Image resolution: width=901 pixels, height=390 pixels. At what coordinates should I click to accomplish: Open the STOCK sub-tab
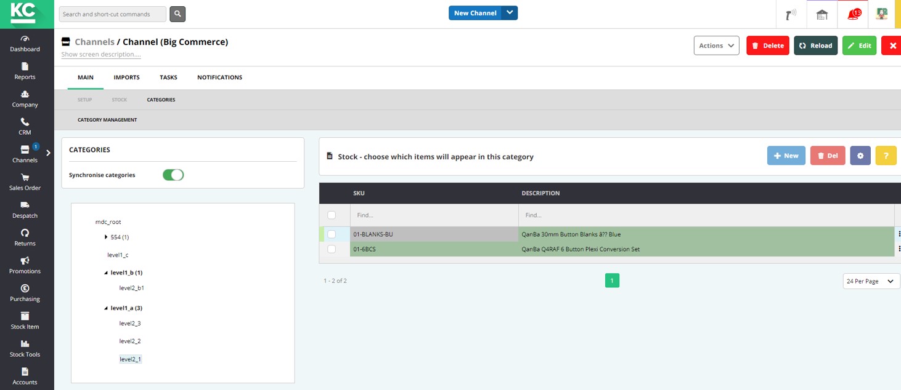(120, 100)
